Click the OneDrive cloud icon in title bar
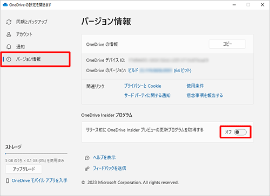The width and height of the screenshot is (270, 196). point(5,5)
